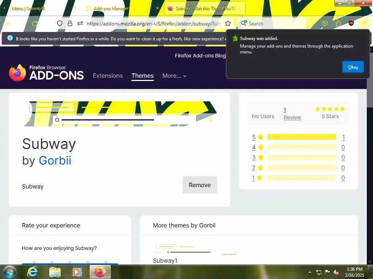Open the Firefox hamburger application menu
The width and height of the screenshot is (373, 279).
coord(364,23)
